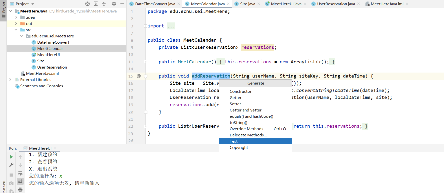444x193 pixels.
Task: Choose Delegate Methods... option
Action: click(255, 135)
